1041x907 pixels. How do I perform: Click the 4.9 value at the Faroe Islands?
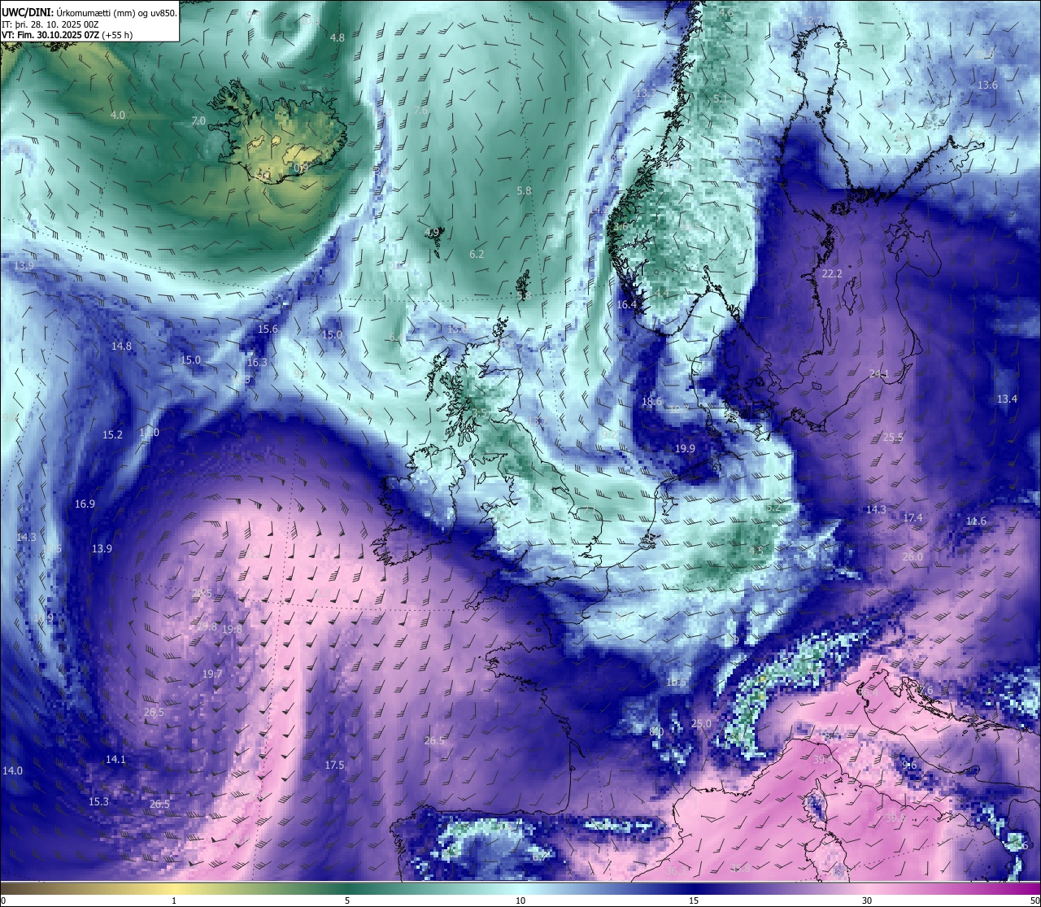point(433,232)
